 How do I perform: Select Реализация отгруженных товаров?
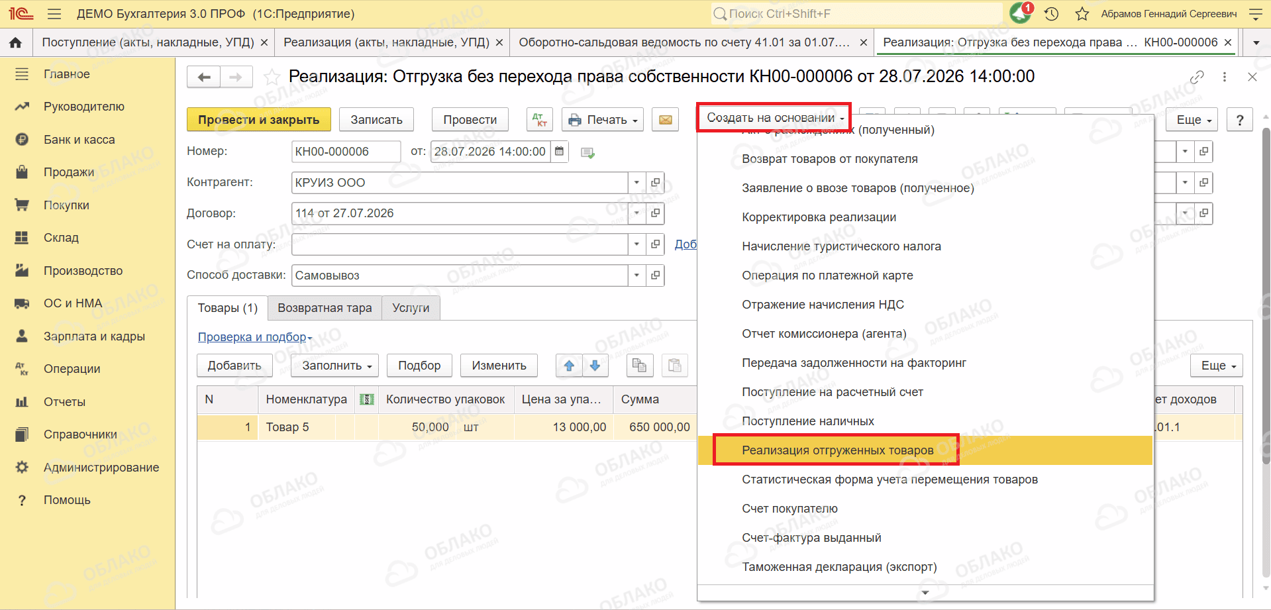(x=925, y=450)
